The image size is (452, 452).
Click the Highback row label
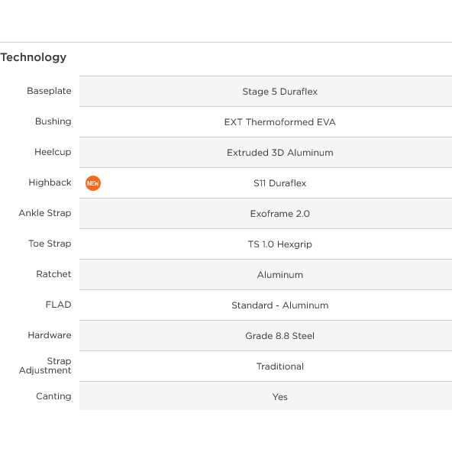50,182
